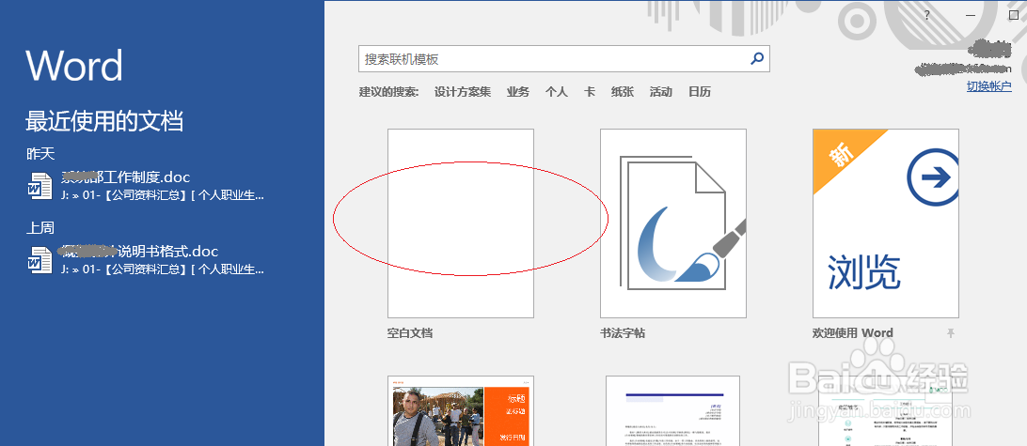Image resolution: width=1027 pixels, height=446 pixels.
Task: Search suggested term 卡
Action: 590,92
